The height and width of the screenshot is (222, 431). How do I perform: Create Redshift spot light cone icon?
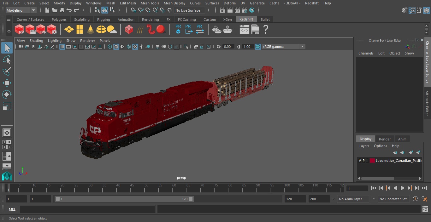[91, 30]
